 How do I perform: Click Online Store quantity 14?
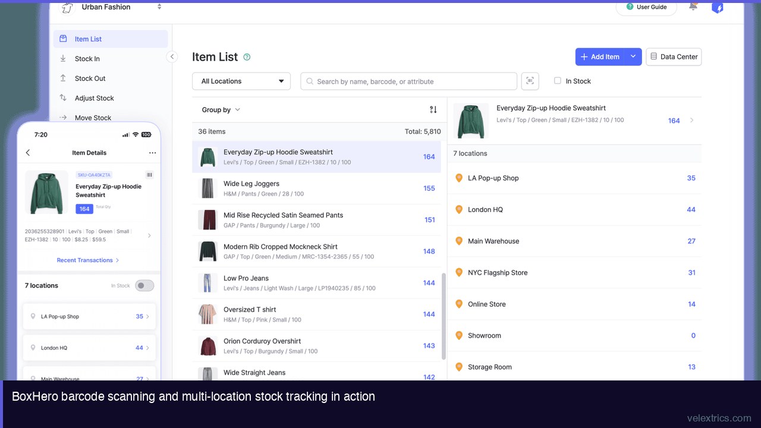(691, 304)
